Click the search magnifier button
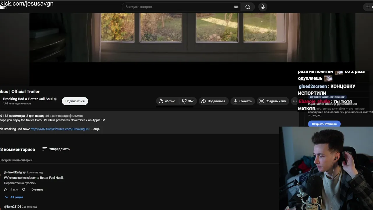This screenshot has width=373, height=210. 248,7
